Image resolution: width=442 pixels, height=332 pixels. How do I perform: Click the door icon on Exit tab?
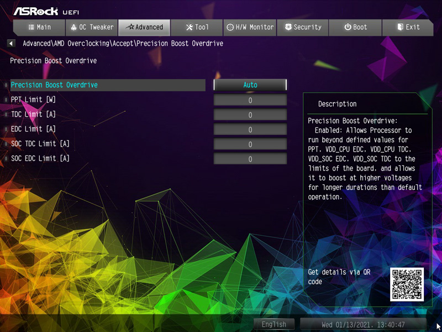pos(400,27)
